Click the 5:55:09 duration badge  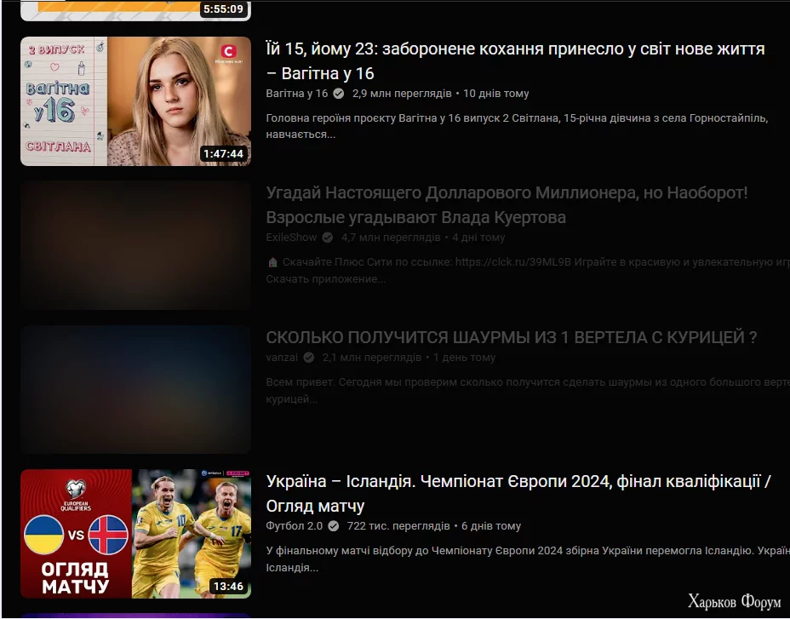[223, 9]
